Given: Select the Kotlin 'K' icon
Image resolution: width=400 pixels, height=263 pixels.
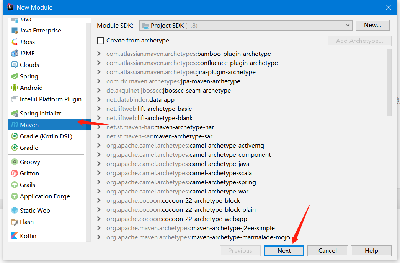Looking at the screenshot, I should 15,236.
